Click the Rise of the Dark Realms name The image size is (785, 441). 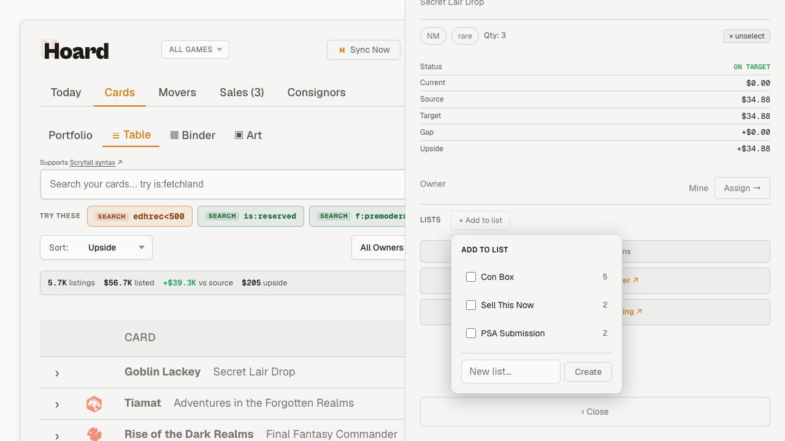pos(189,434)
